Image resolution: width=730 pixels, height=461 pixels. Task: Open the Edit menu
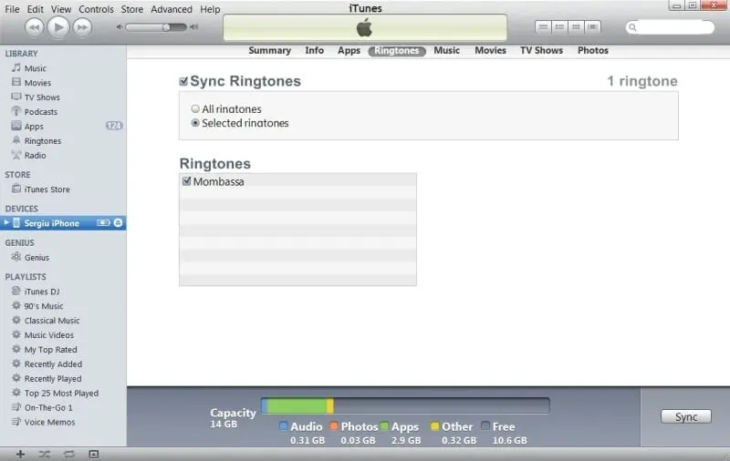click(x=35, y=9)
